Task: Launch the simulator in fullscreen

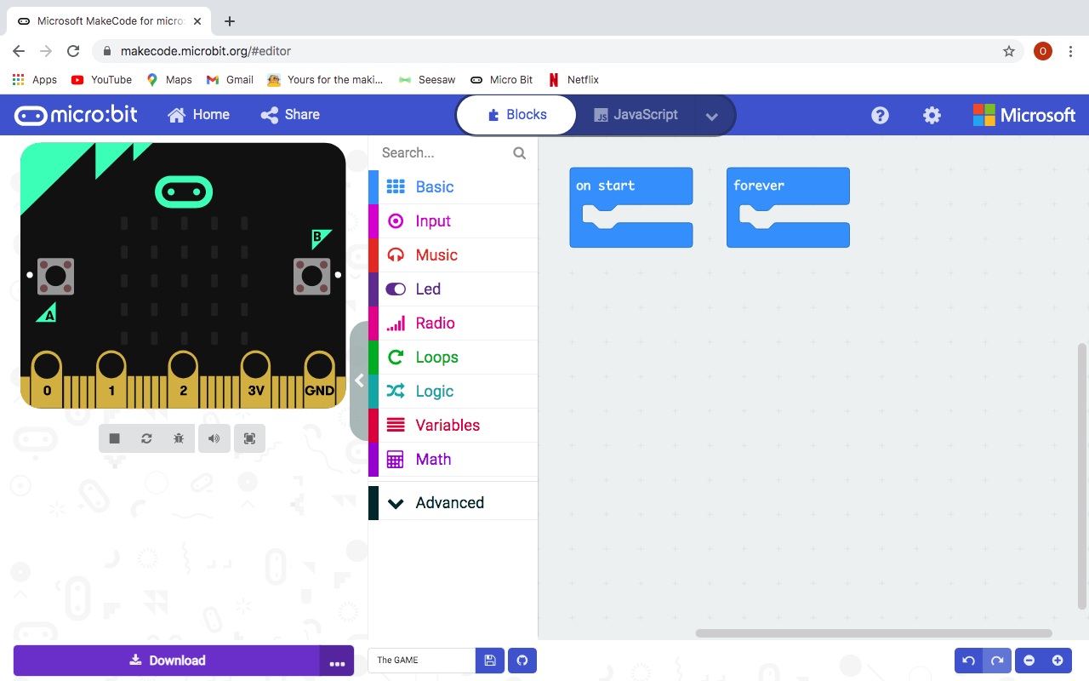Action: pyautogui.click(x=249, y=438)
